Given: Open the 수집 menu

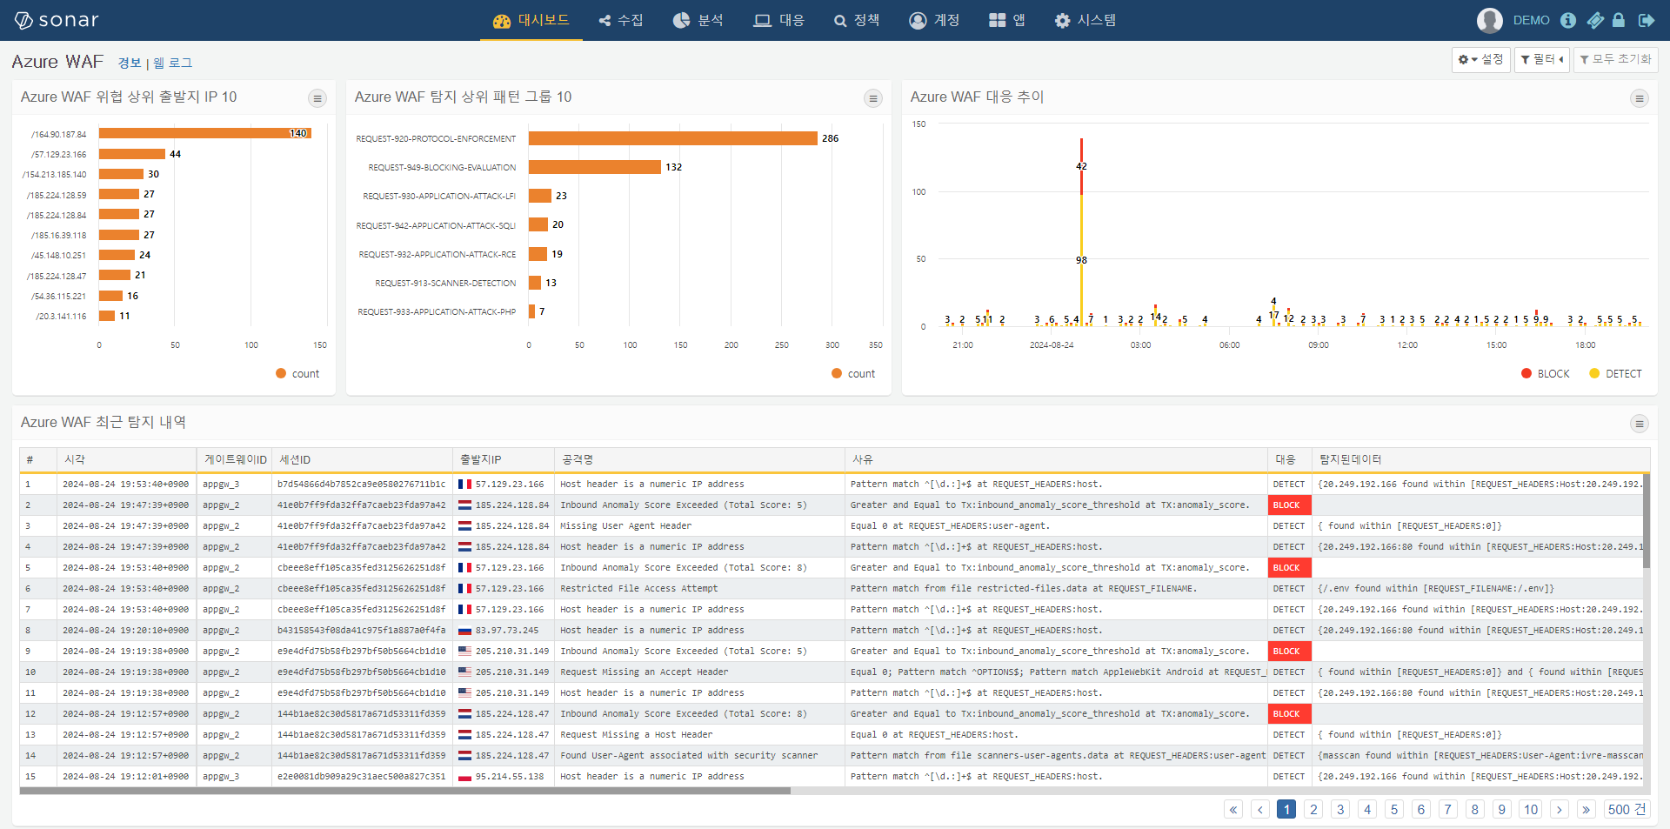Looking at the screenshot, I should pos(621,20).
